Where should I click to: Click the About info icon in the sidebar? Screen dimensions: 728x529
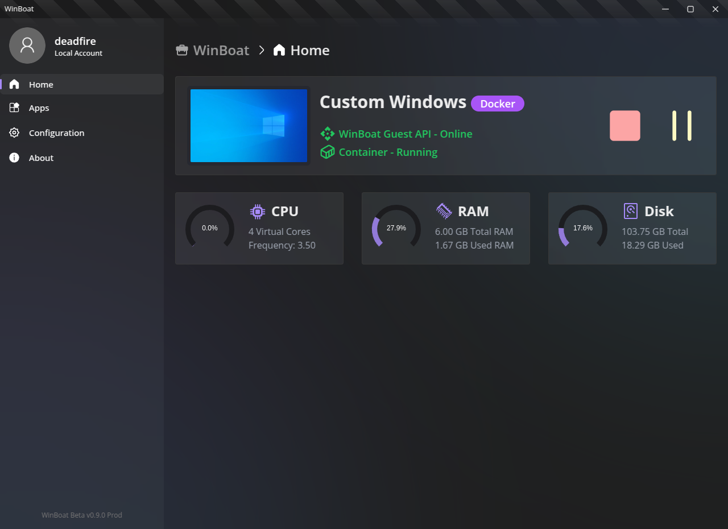(x=14, y=158)
